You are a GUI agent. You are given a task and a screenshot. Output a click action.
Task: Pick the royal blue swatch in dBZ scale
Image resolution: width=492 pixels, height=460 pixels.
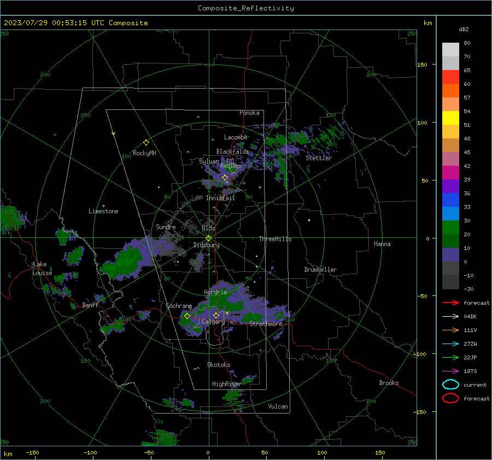[x=450, y=200]
